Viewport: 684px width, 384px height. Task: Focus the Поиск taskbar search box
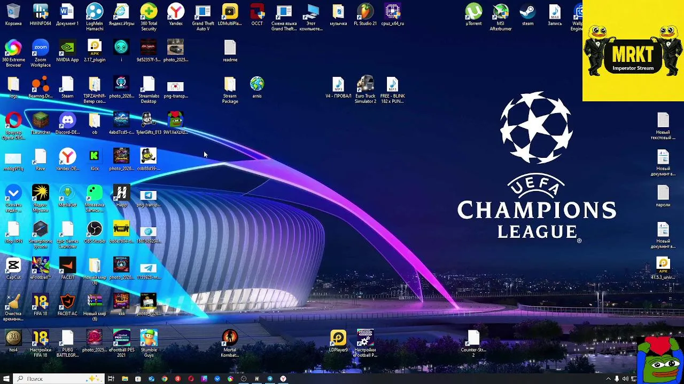59,379
